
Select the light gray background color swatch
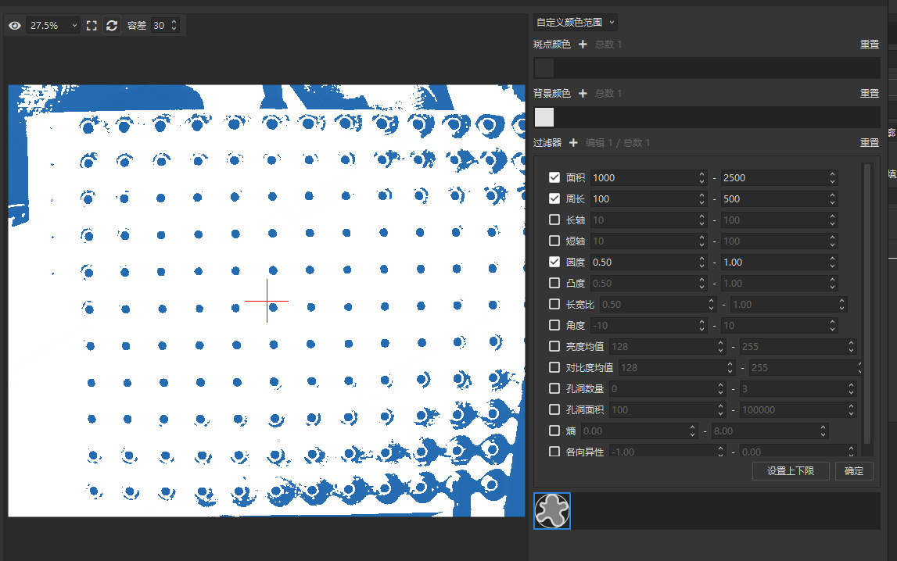point(544,117)
